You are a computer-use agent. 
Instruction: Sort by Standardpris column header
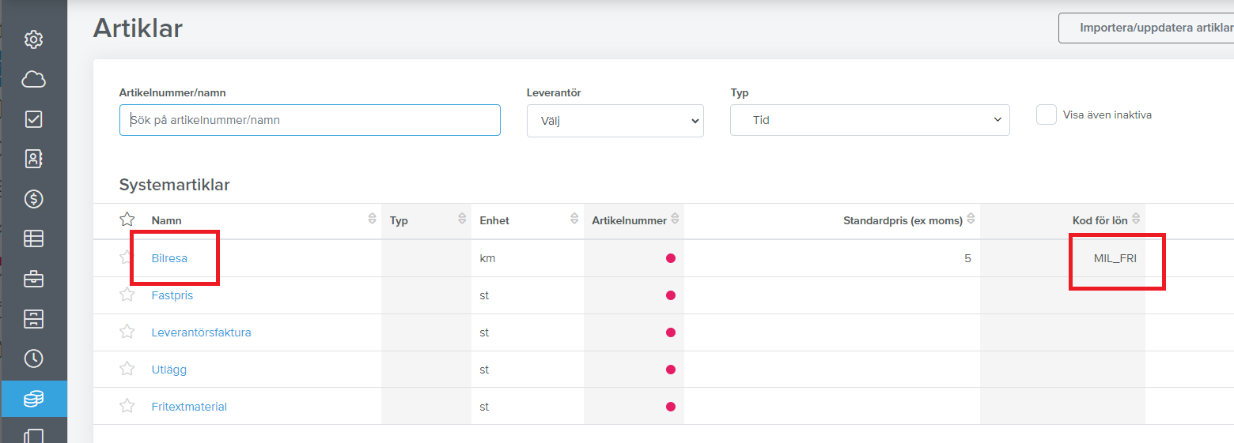(903, 220)
